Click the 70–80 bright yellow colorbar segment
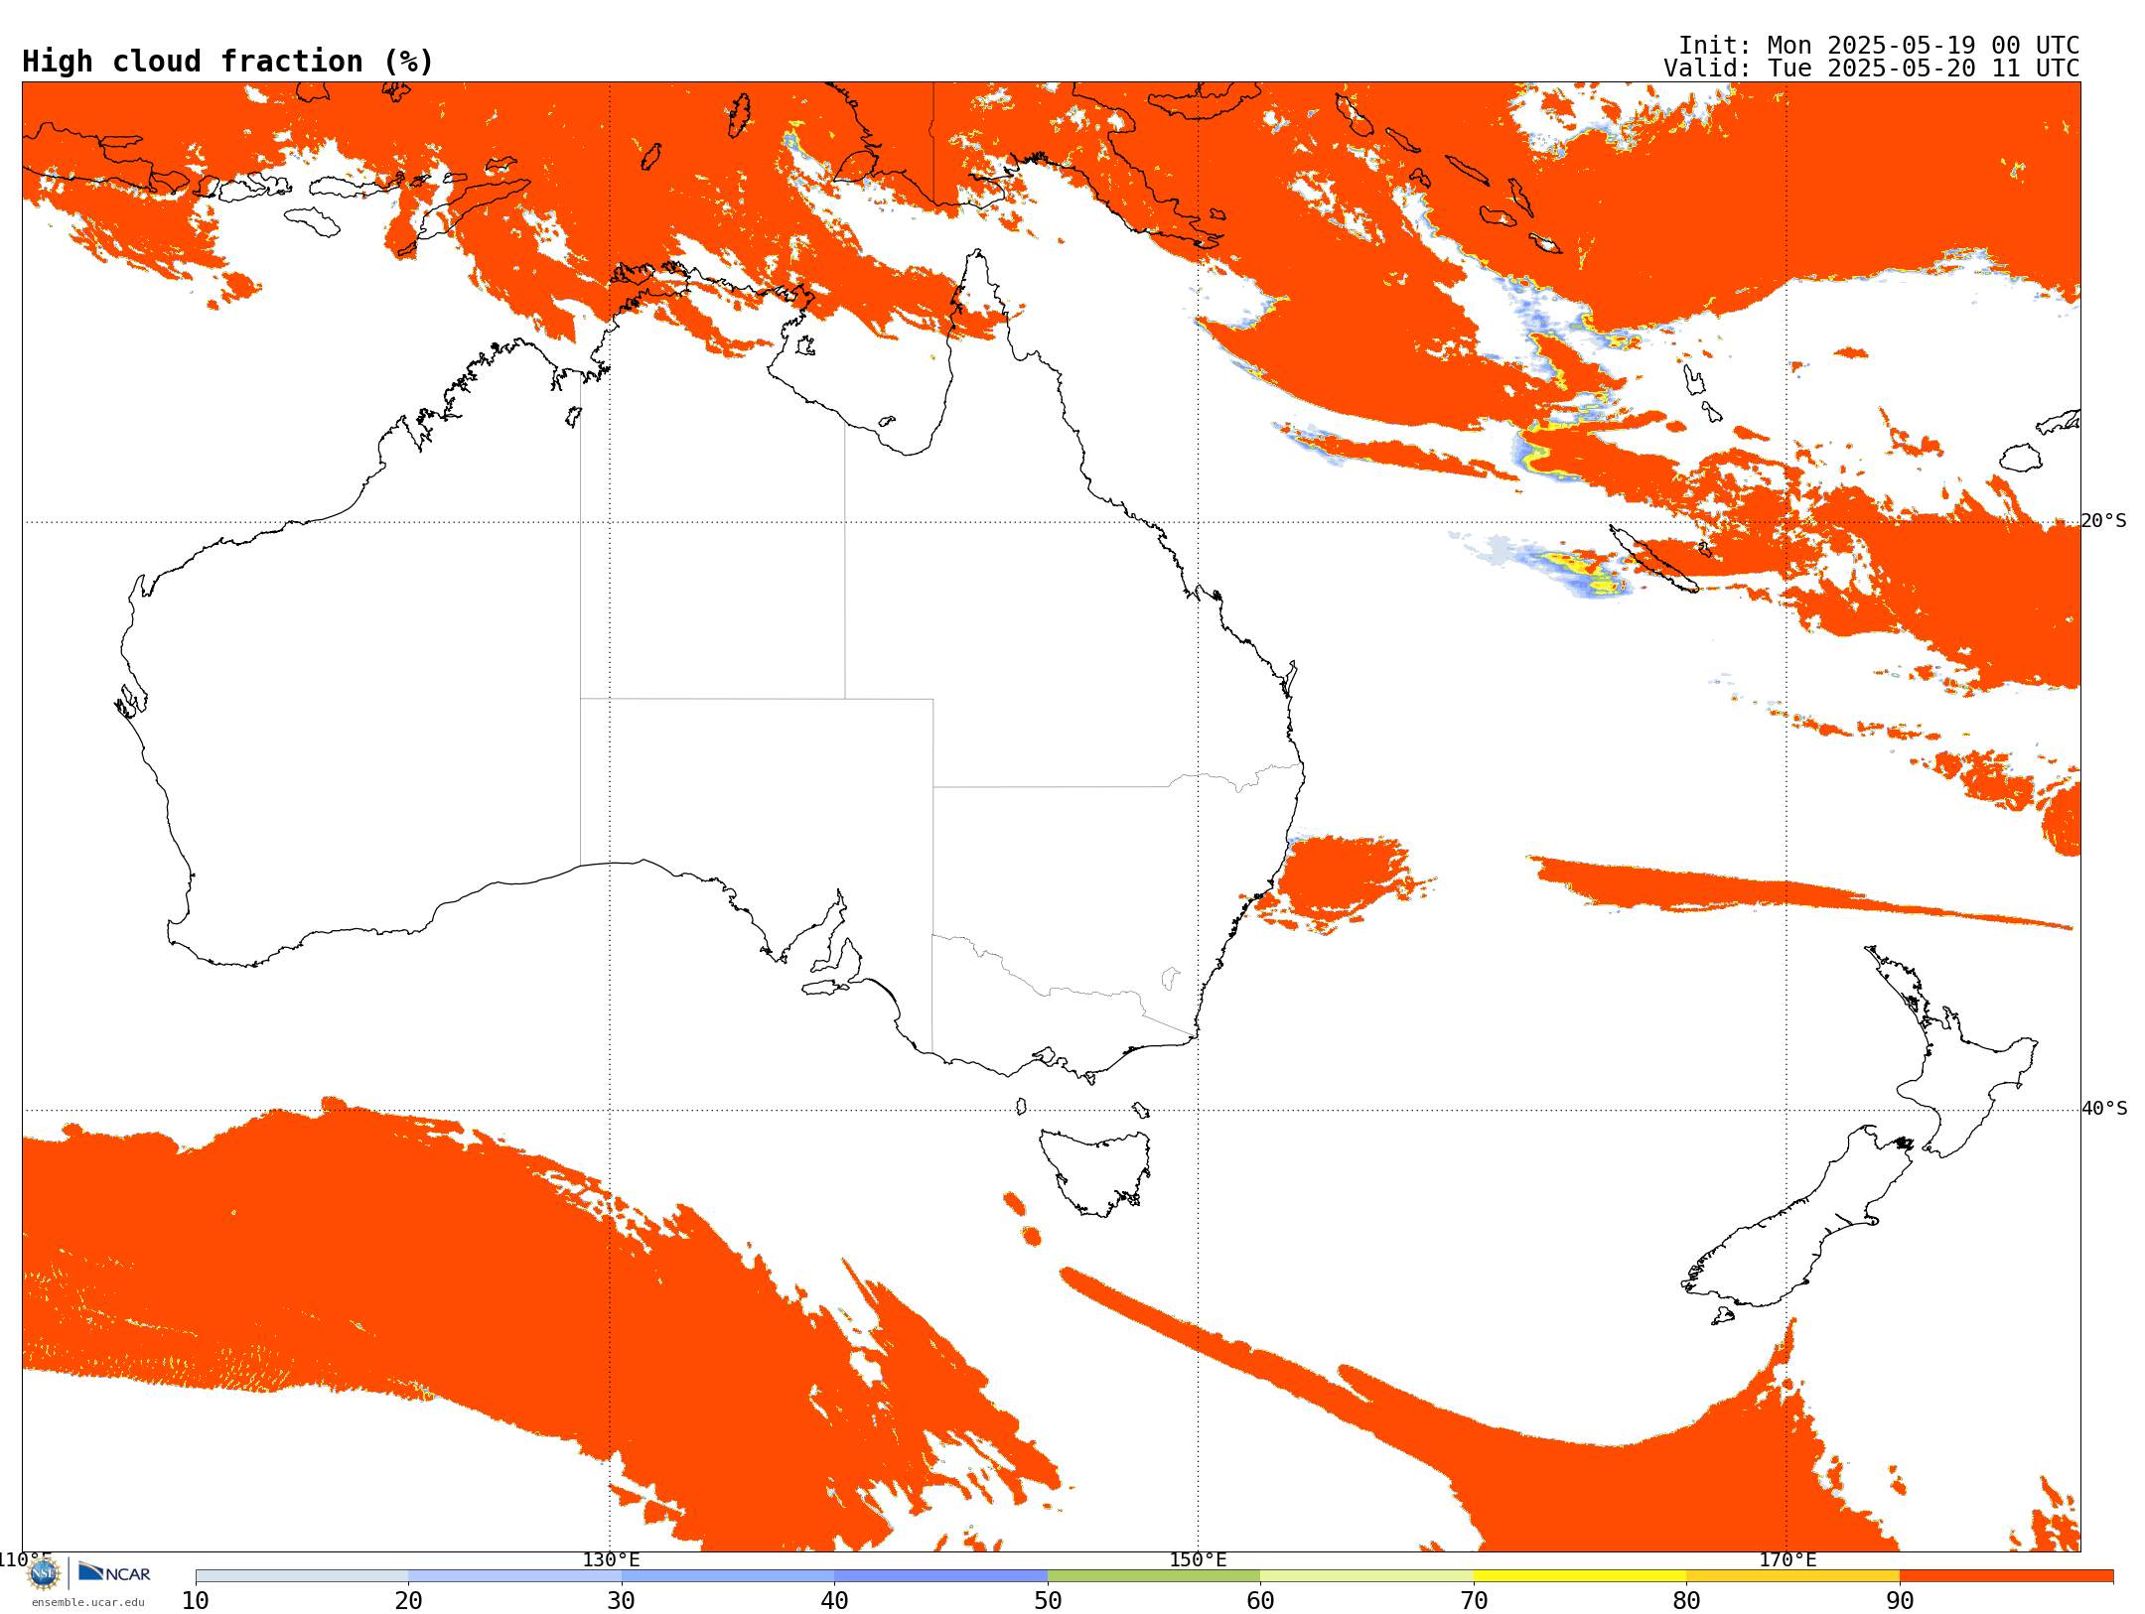Screen dimensions: 2145x1614 click(1580, 1576)
